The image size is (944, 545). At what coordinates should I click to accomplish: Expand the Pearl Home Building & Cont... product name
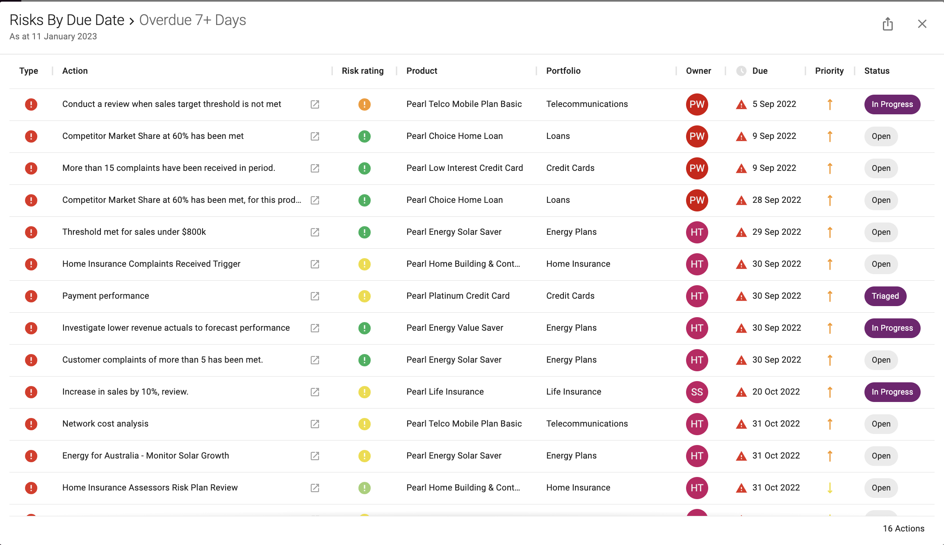click(463, 264)
